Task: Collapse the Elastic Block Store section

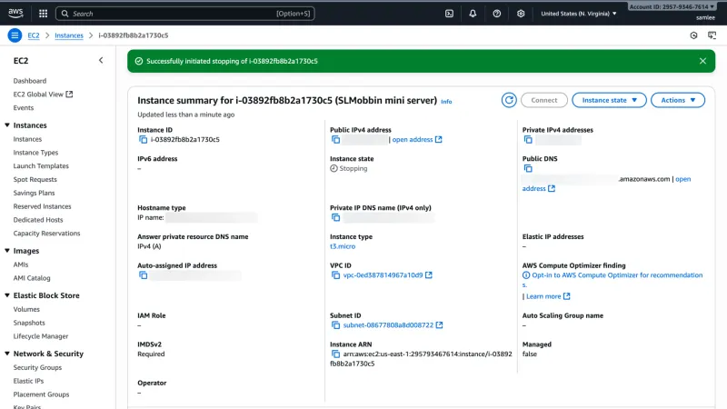Action: (7, 295)
